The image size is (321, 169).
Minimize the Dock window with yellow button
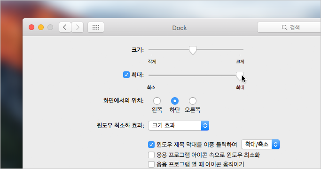(x=41, y=27)
